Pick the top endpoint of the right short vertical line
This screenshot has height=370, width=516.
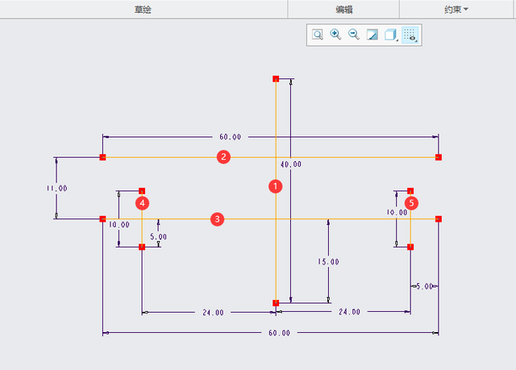pos(410,191)
